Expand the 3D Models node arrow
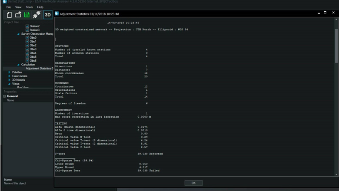Viewport: 339px width, 191px height. [x=9, y=80]
